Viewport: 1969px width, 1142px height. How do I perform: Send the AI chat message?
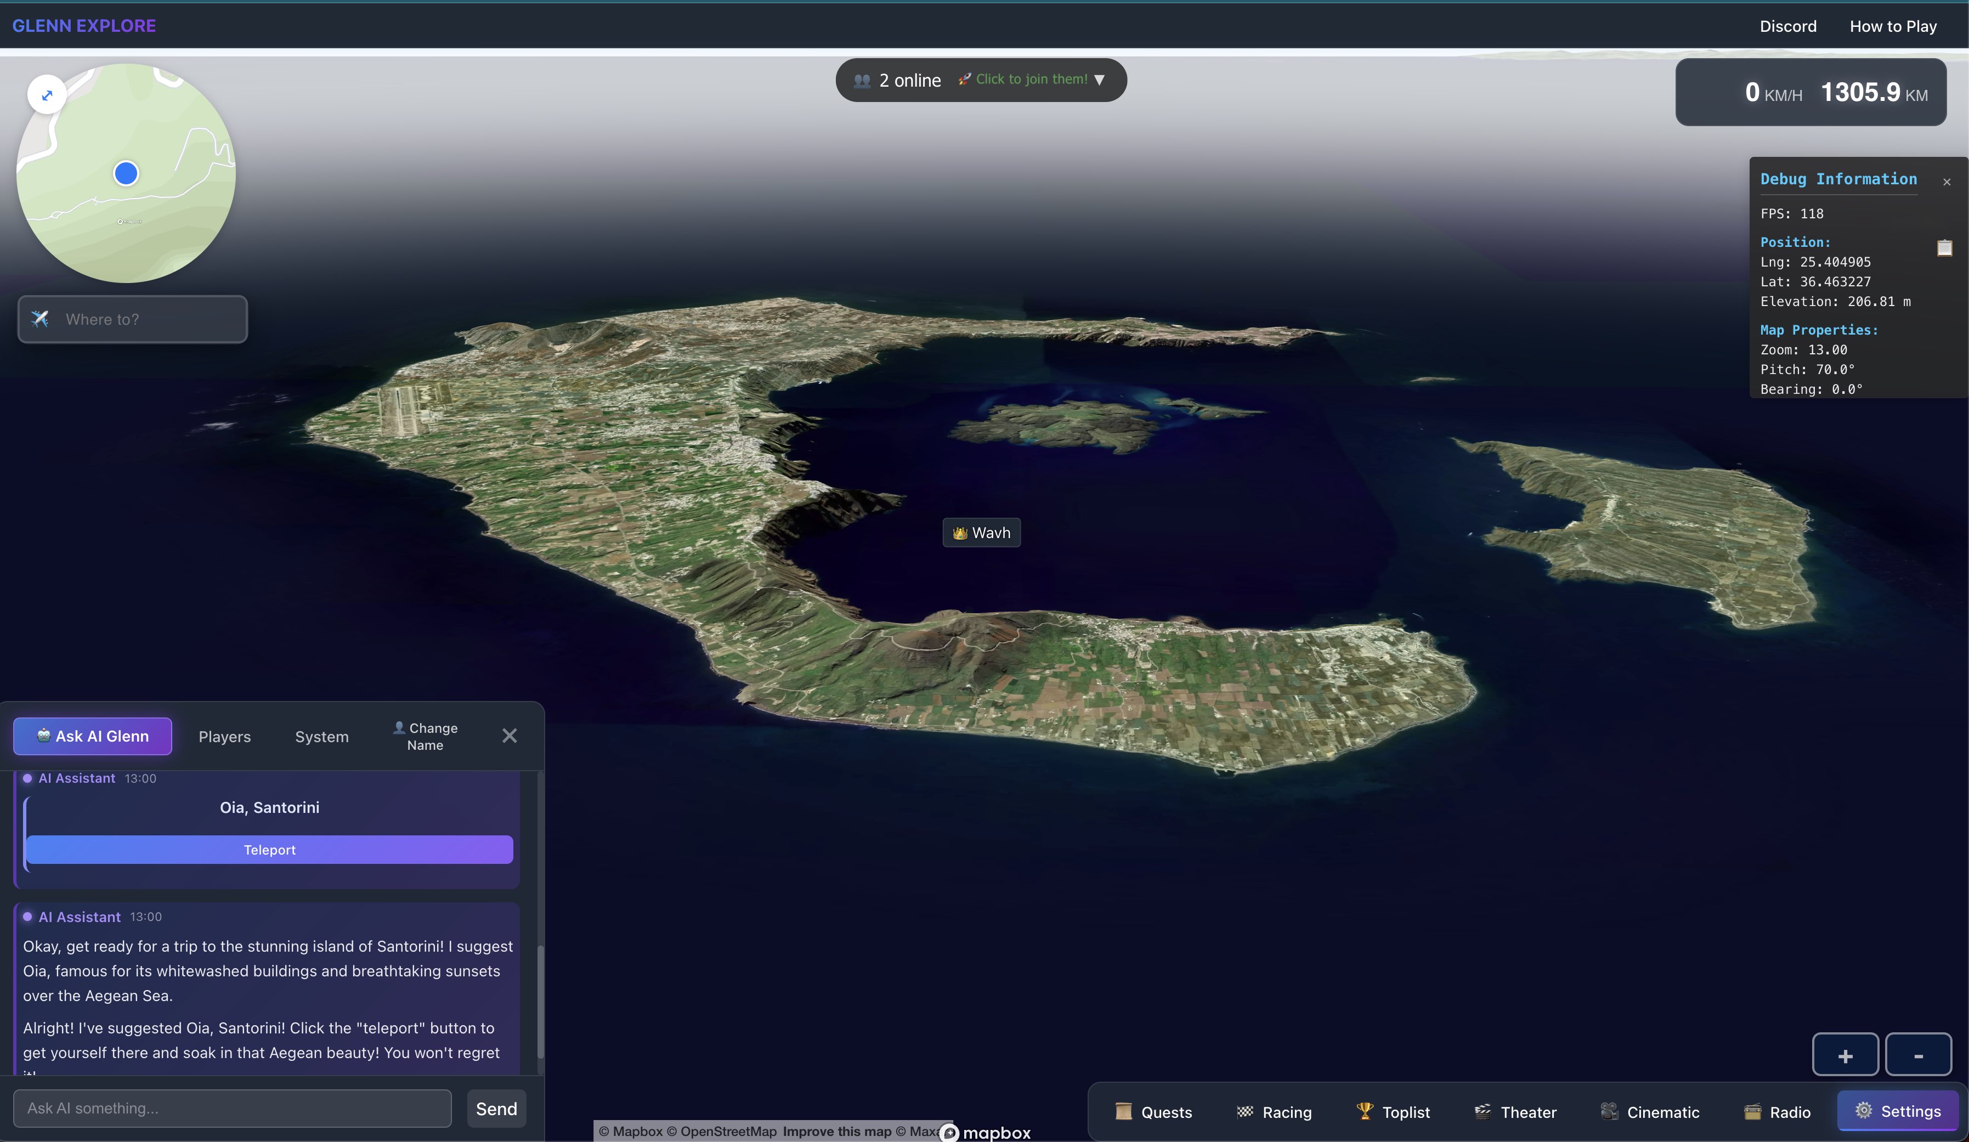click(x=496, y=1109)
